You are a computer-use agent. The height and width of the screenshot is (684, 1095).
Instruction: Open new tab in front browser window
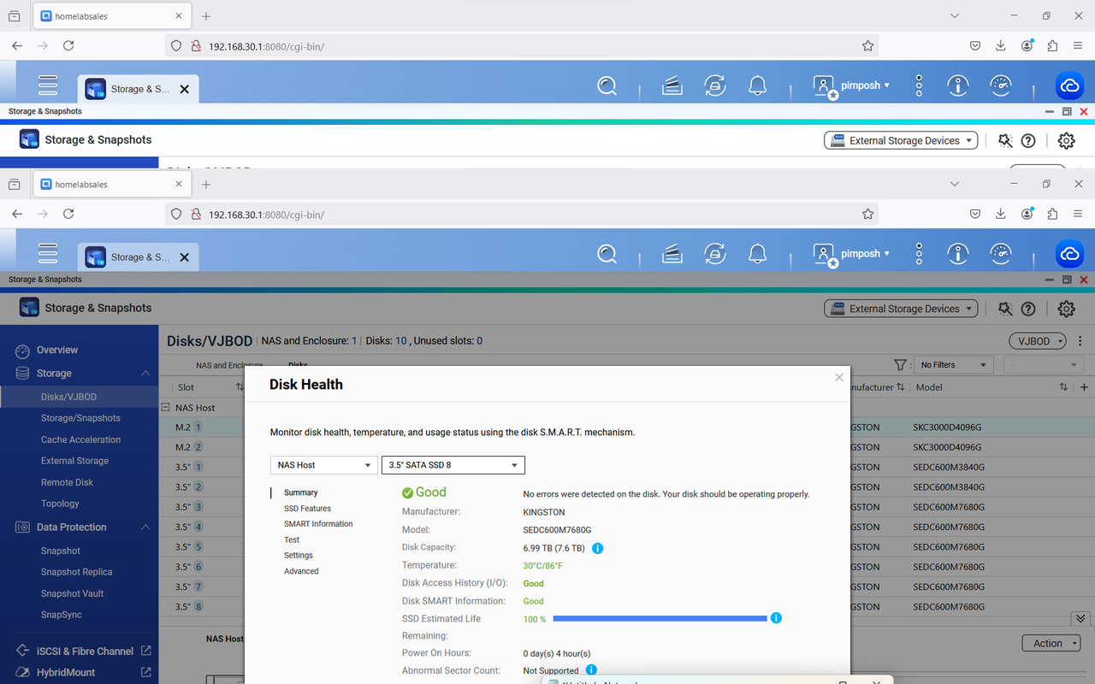click(206, 185)
